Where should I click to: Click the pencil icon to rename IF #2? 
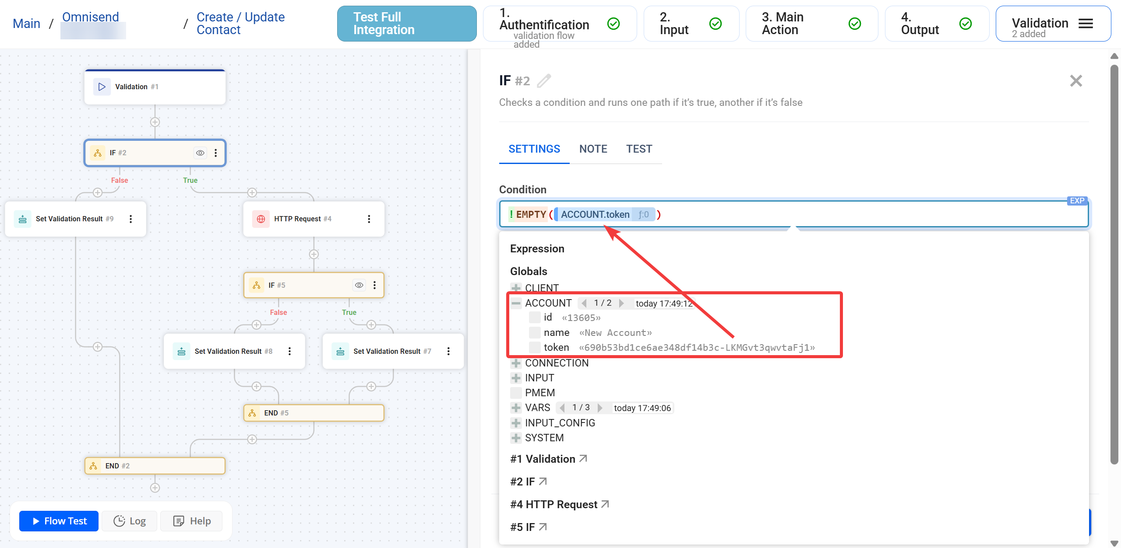coord(543,80)
